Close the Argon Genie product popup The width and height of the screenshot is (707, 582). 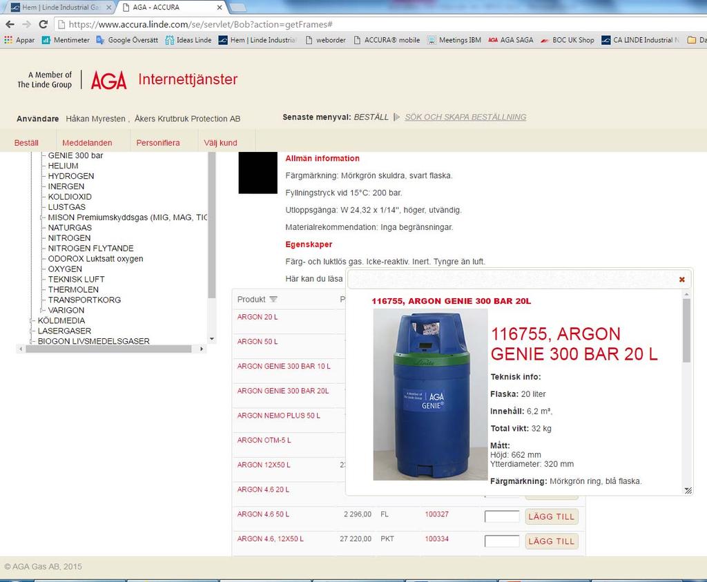click(681, 280)
